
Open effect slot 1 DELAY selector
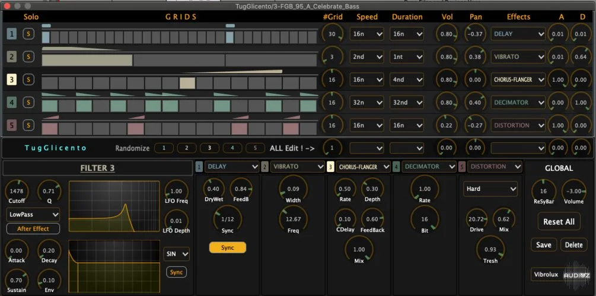232,167
